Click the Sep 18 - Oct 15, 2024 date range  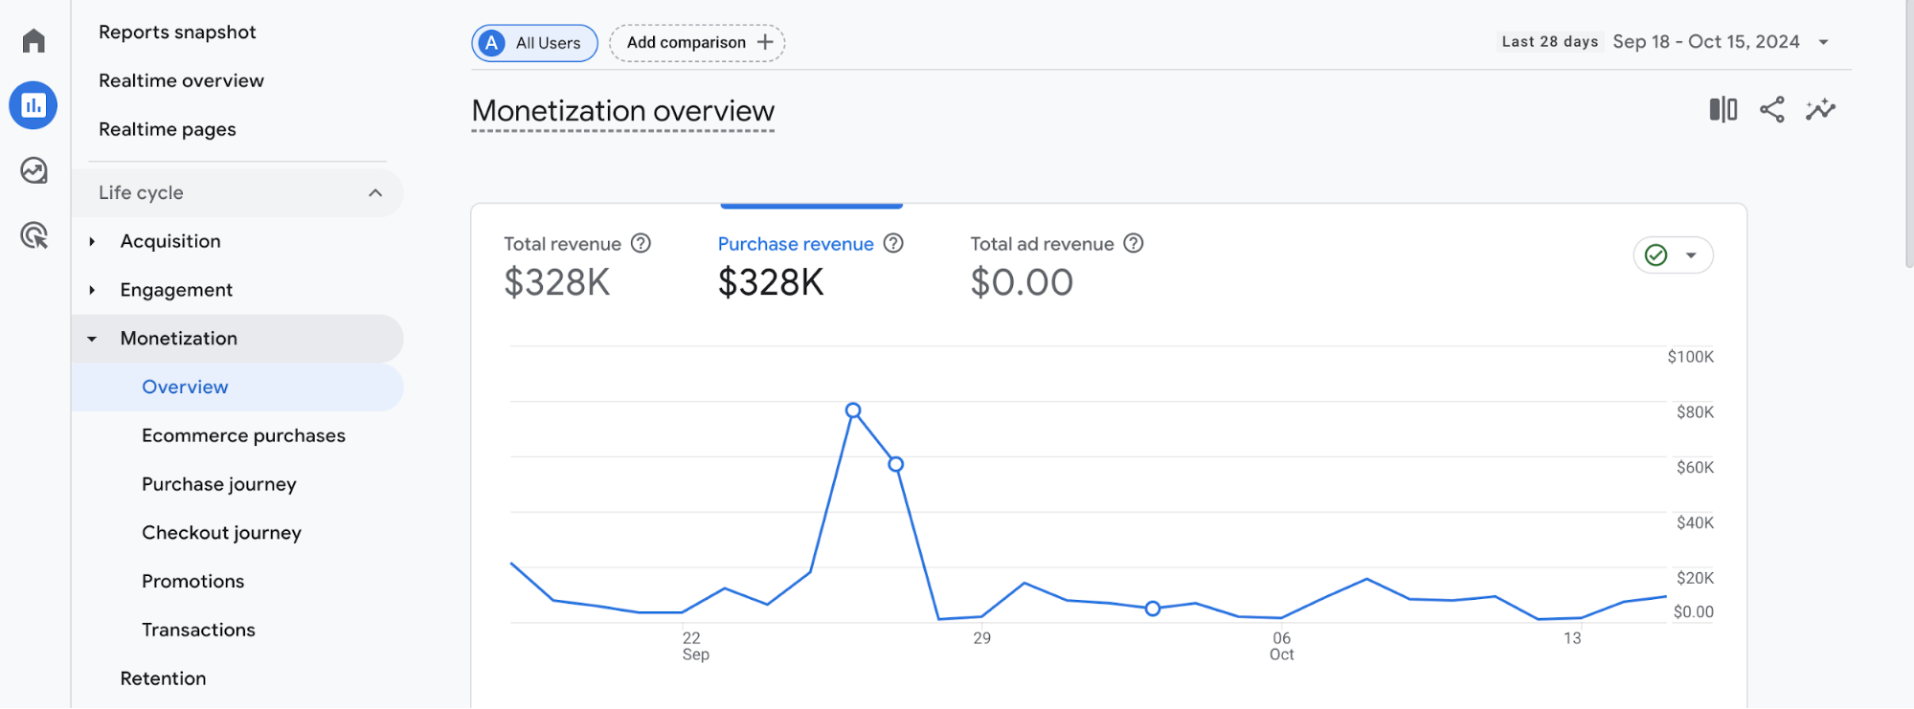1706,41
